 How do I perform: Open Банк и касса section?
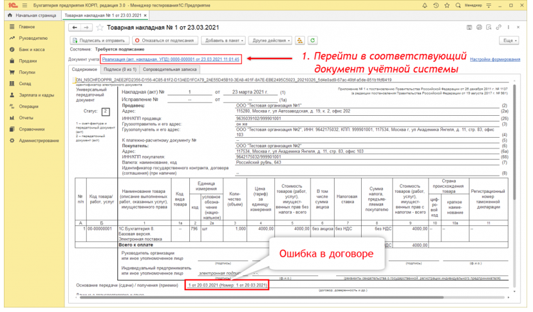tap(32, 50)
